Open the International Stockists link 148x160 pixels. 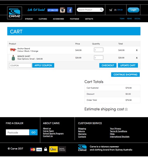click(x=120, y=137)
